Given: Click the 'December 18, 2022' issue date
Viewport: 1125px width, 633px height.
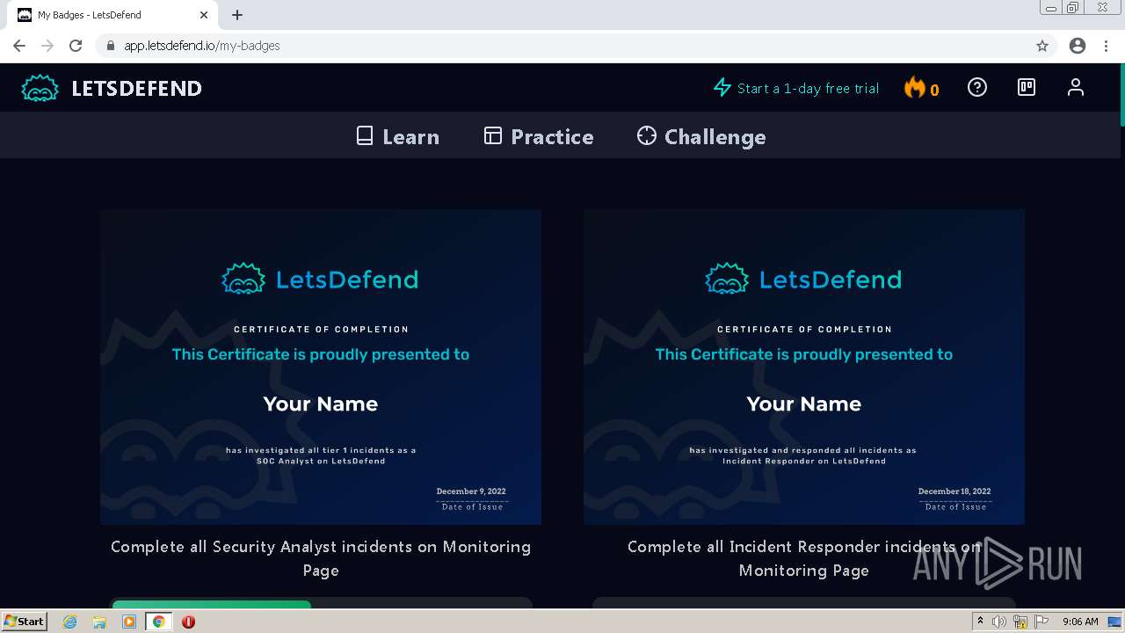Looking at the screenshot, I should click(954, 491).
